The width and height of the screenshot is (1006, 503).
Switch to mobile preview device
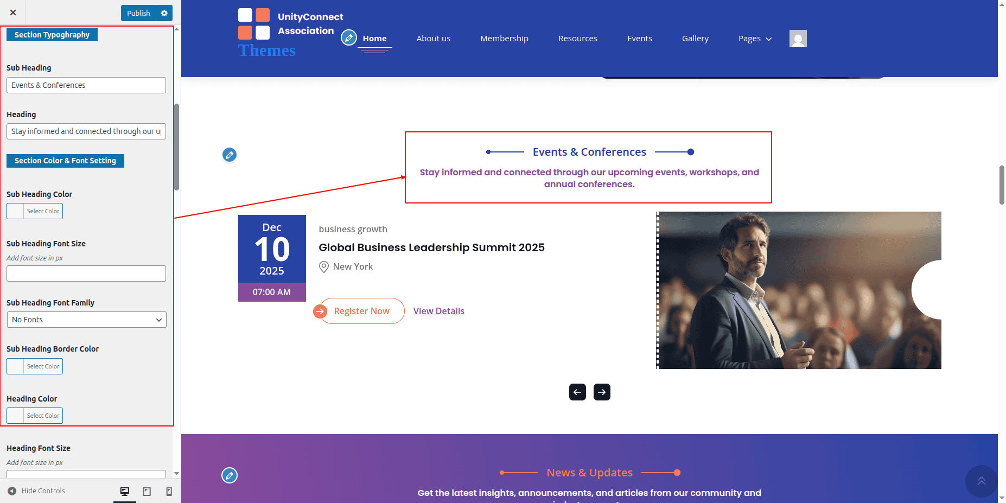point(169,491)
